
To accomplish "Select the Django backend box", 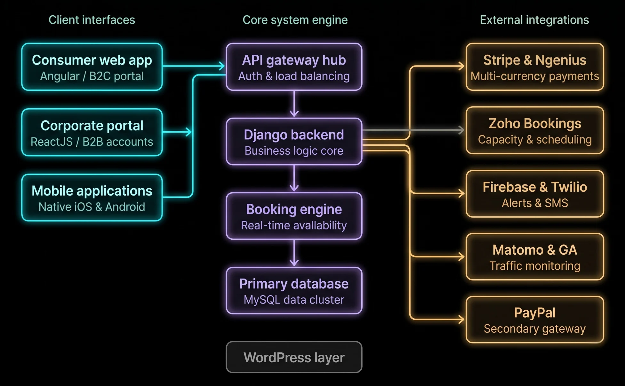I will (294, 142).
